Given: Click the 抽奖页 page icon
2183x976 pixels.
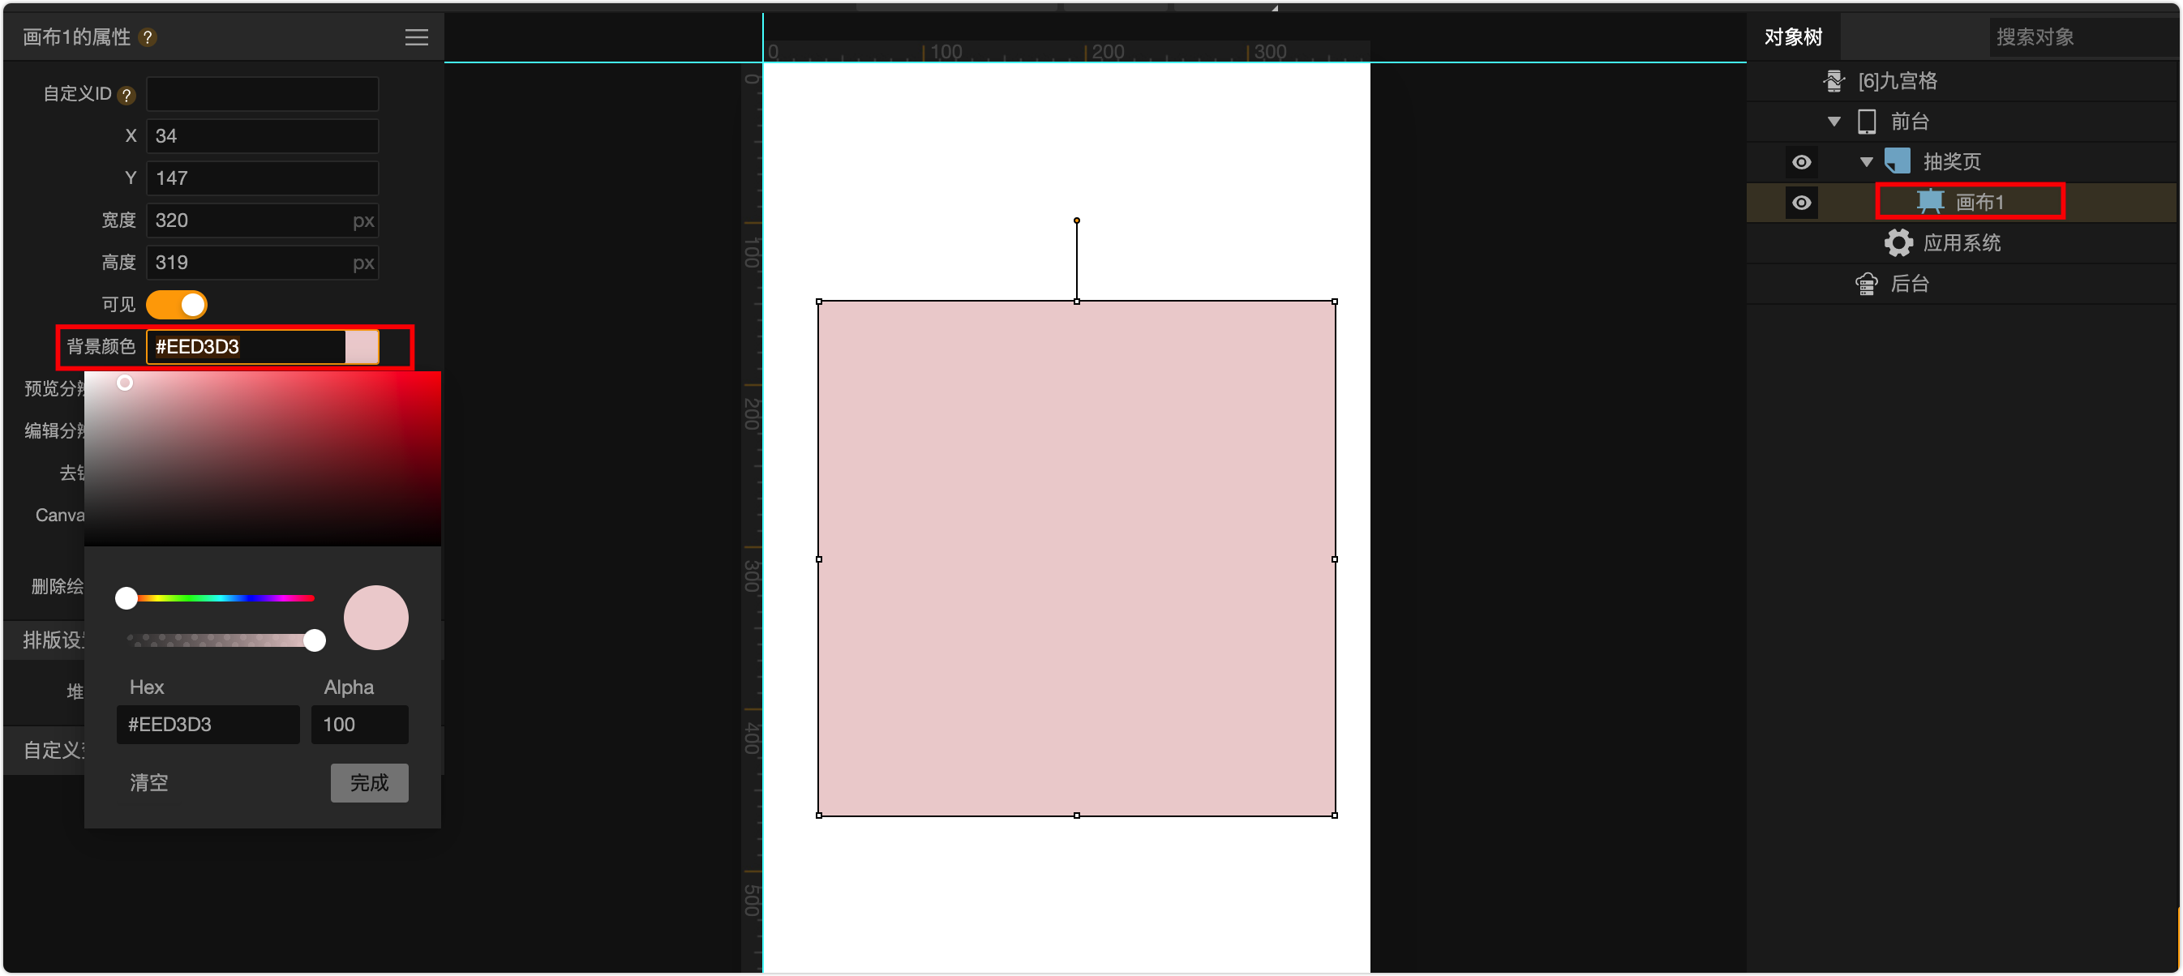Looking at the screenshot, I should point(1897,161).
